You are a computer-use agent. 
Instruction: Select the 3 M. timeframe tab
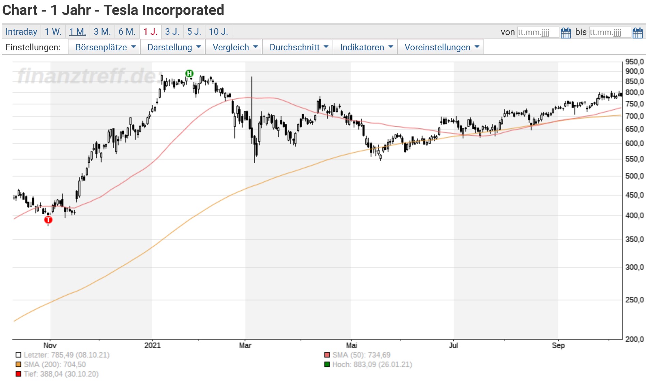point(103,32)
